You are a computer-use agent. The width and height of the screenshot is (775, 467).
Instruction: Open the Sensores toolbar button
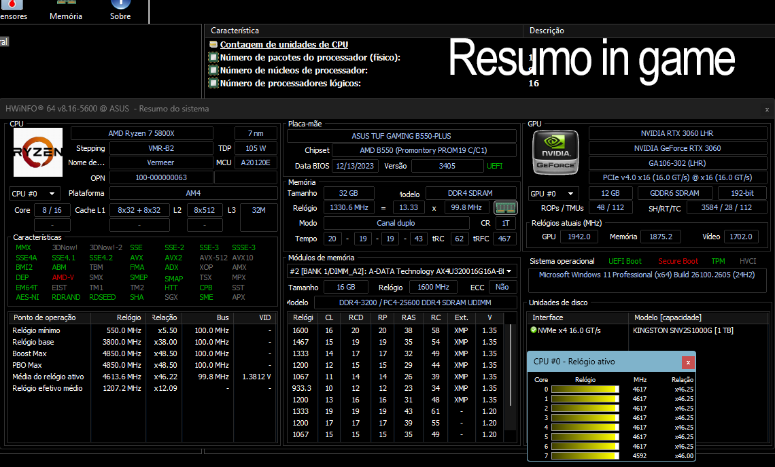[x=13, y=11]
